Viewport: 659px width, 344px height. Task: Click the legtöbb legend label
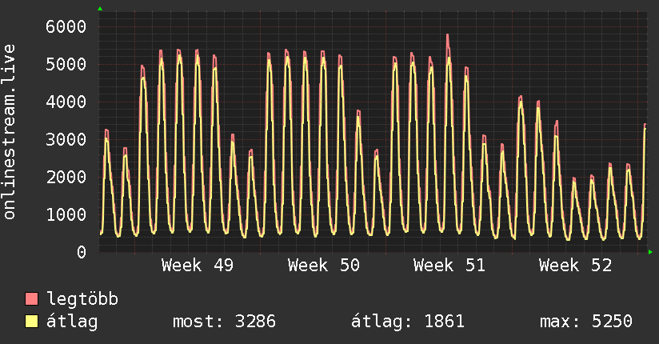click(82, 299)
